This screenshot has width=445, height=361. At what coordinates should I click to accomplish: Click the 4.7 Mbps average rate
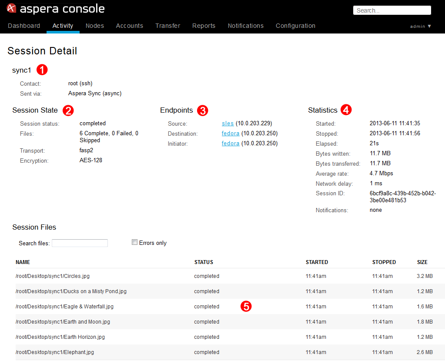pos(381,174)
